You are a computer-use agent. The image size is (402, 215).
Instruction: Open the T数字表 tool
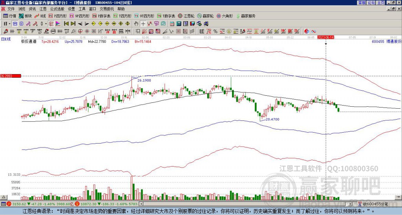pos(166,16)
